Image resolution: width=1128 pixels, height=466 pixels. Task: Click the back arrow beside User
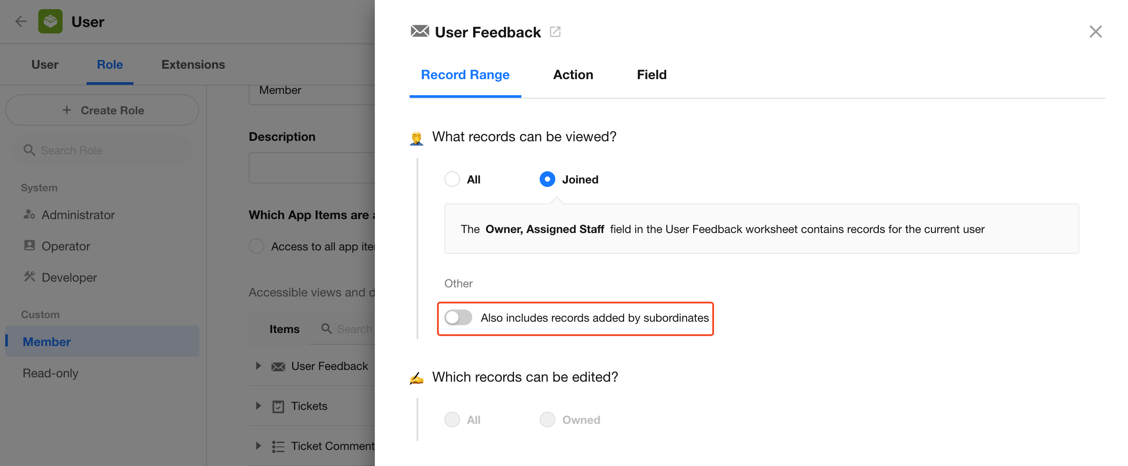click(x=20, y=21)
